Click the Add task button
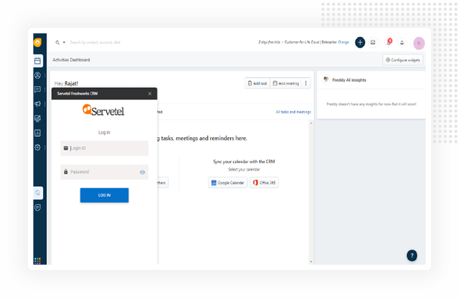 click(x=257, y=83)
